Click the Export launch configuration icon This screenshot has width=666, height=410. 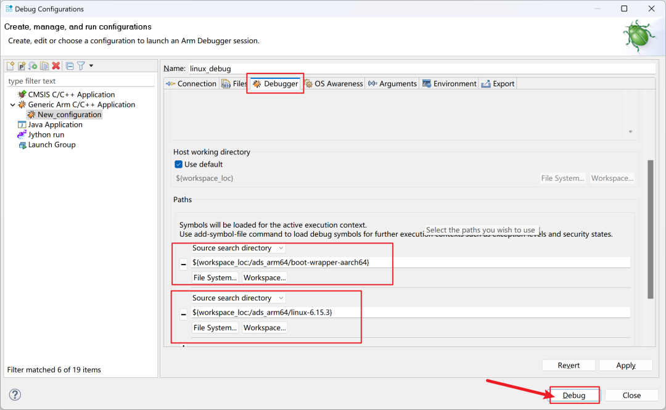[x=33, y=66]
